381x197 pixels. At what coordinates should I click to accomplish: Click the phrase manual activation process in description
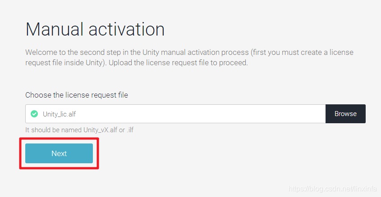click(205, 52)
